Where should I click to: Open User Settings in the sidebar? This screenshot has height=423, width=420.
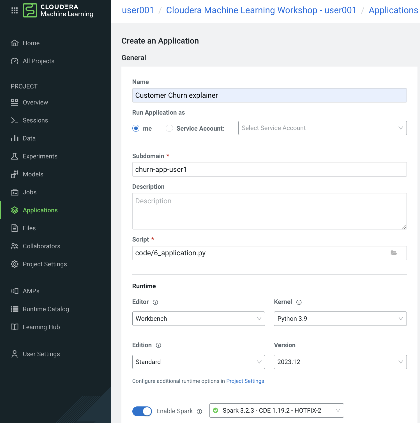pos(41,354)
